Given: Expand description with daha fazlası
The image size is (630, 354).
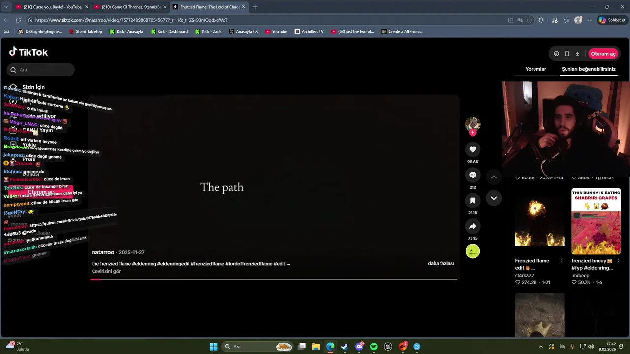Looking at the screenshot, I should click(x=441, y=264).
